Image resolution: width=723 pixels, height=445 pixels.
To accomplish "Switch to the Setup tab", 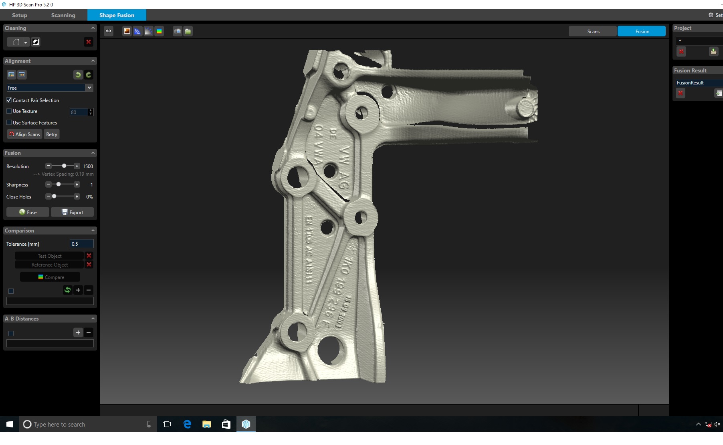I will point(20,15).
